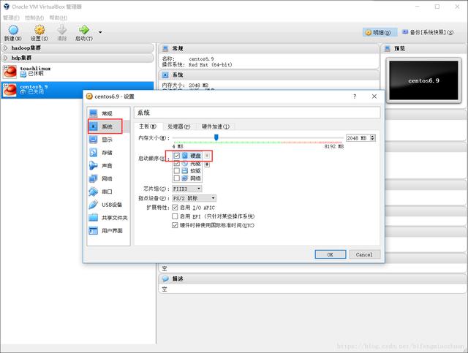The image size is (468, 353).
Task: Click the 系统 section header in details pane
Action: (x=269, y=75)
